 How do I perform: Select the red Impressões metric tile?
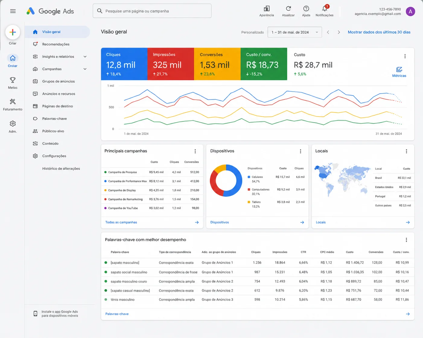[x=171, y=64]
